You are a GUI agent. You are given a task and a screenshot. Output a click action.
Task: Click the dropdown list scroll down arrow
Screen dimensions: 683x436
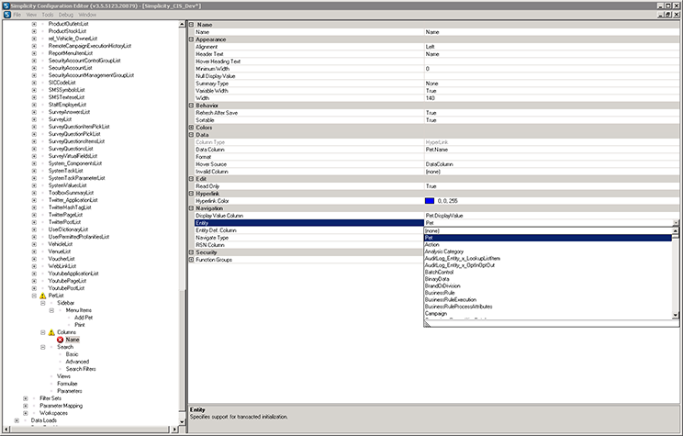(676, 315)
